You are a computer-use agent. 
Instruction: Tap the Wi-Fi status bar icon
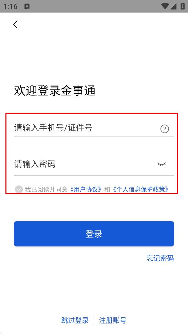165,6
